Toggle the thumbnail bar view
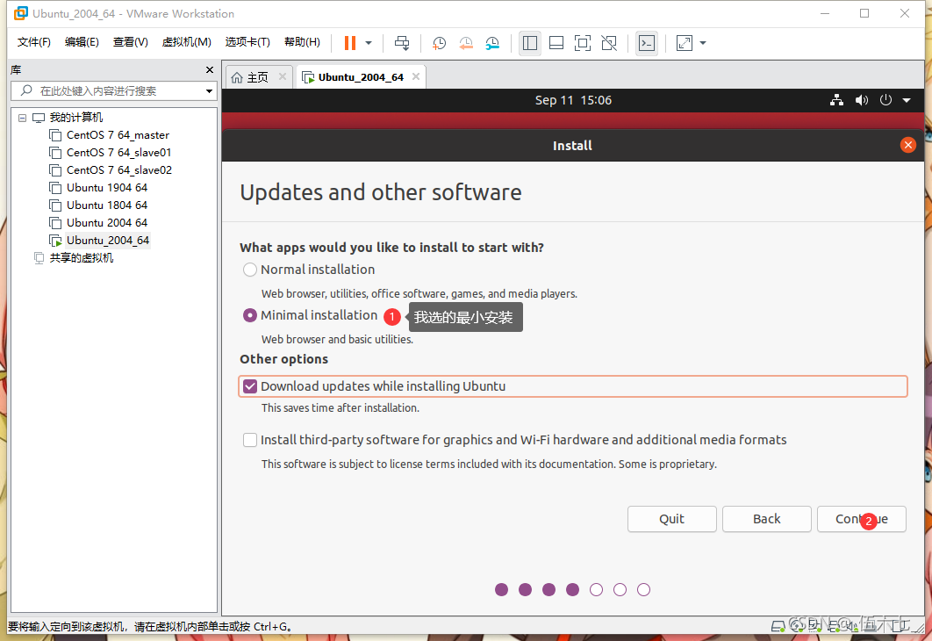This screenshot has height=641, width=932. pos(556,43)
